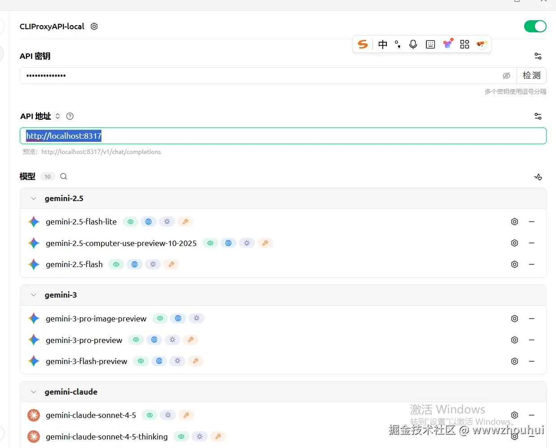Toggle punctuation mode in IME toolbar
Screen dimensions: 556x448
pos(398,44)
